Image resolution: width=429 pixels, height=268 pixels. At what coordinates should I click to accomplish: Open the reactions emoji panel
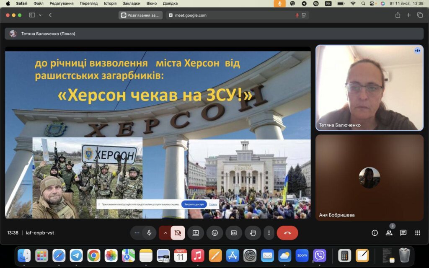(215, 233)
